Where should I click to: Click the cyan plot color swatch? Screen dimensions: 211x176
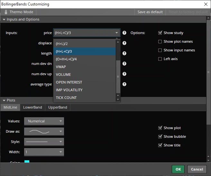[27, 161]
